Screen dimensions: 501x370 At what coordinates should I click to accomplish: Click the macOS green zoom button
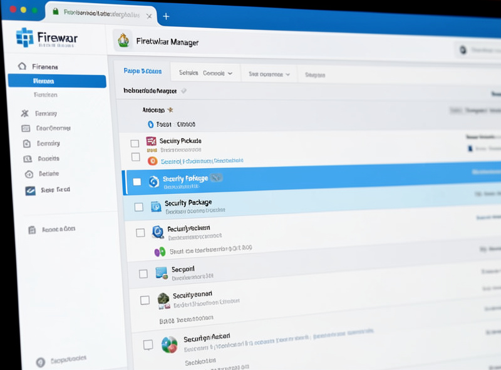pyautogui.click(x=34, y=10)
